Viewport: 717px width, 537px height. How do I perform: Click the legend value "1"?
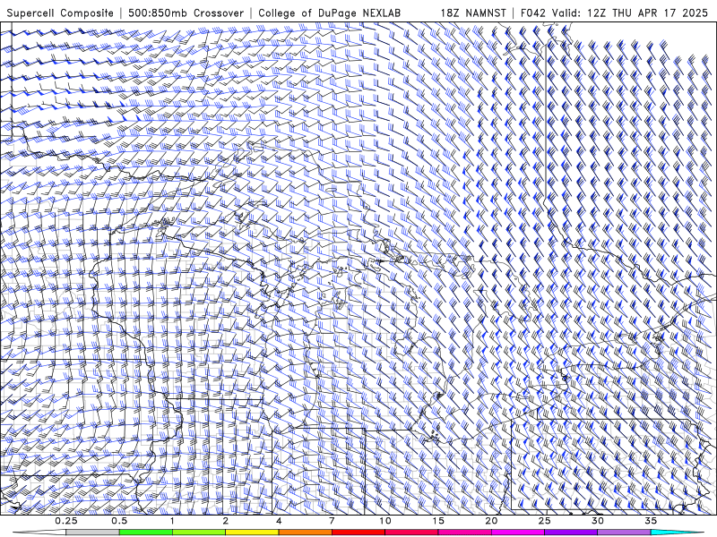tap(172, 521)
